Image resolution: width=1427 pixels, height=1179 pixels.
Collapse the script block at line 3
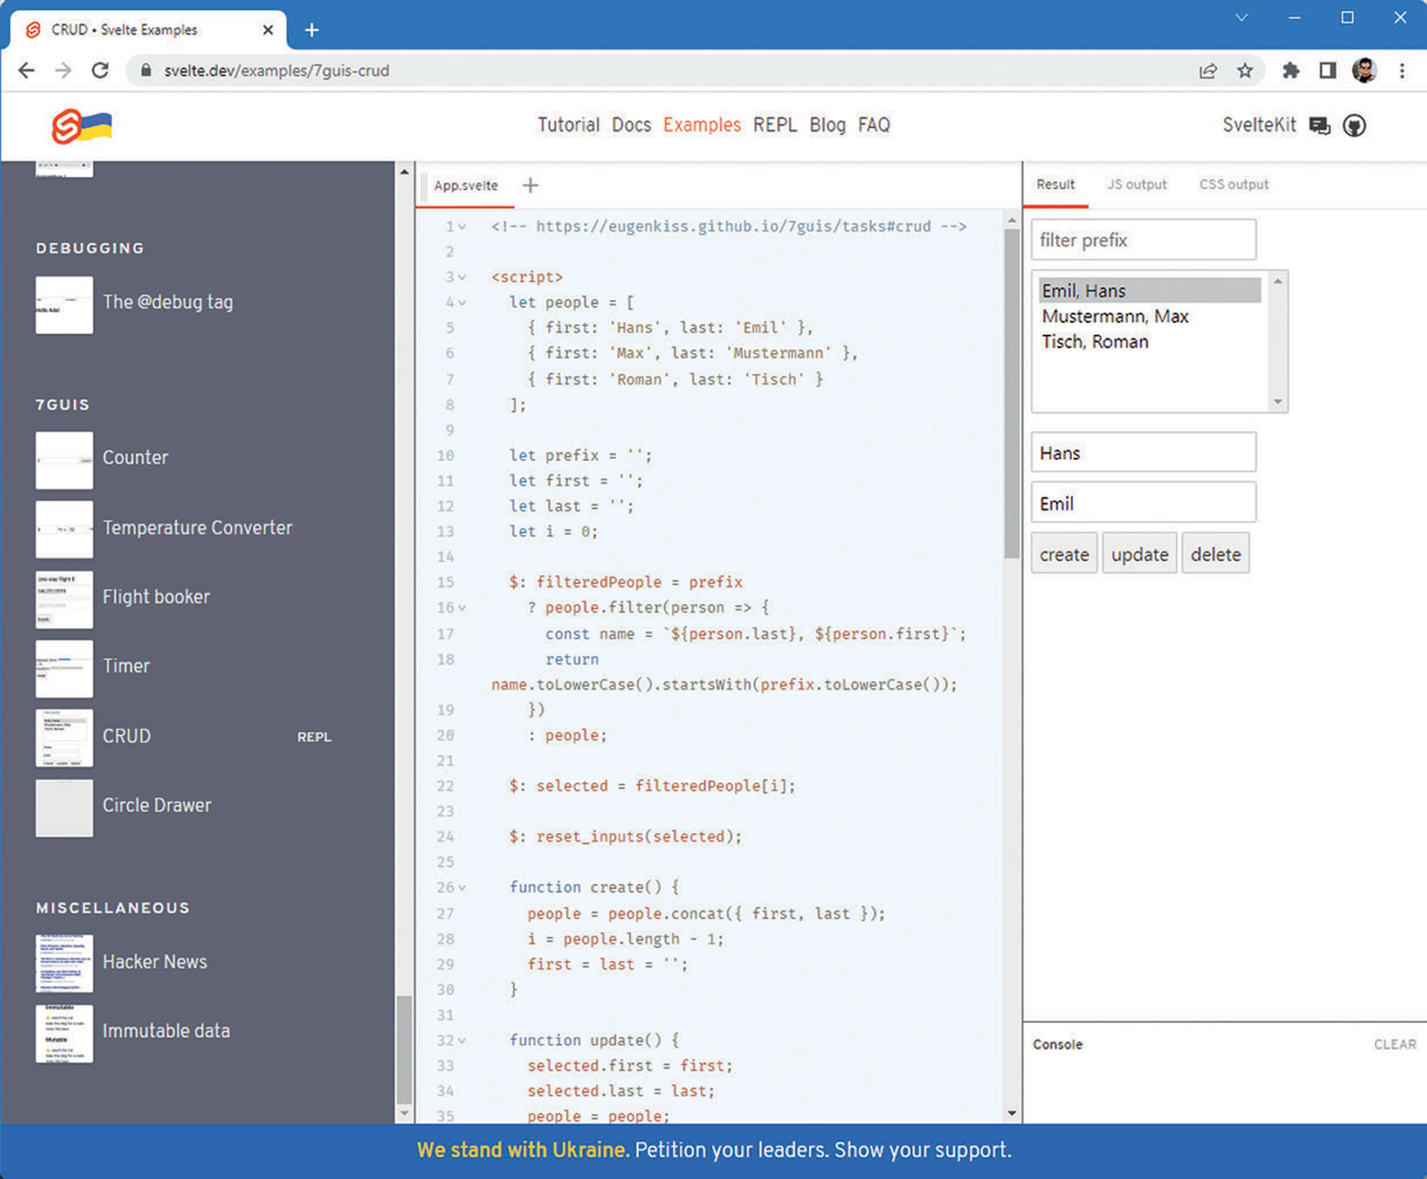click(x=463, y=278)
